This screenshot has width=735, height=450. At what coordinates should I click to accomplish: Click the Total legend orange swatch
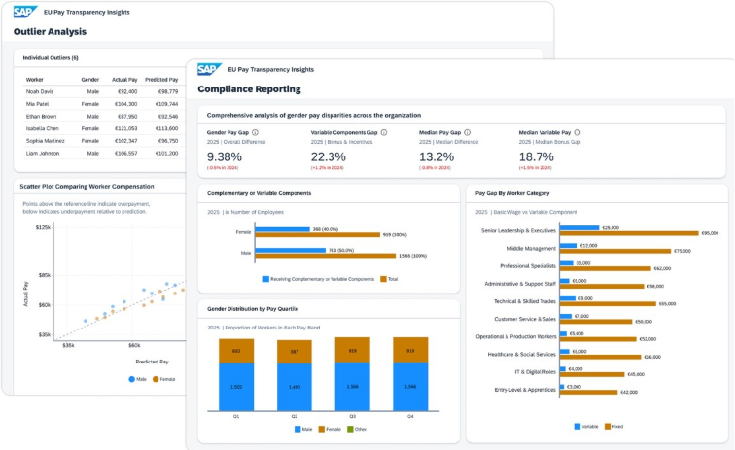[384, 279]
